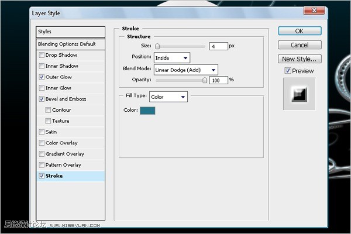351x234 pixels.
Task: Toggle the Preview checkbox
Action: pos(288,71)
